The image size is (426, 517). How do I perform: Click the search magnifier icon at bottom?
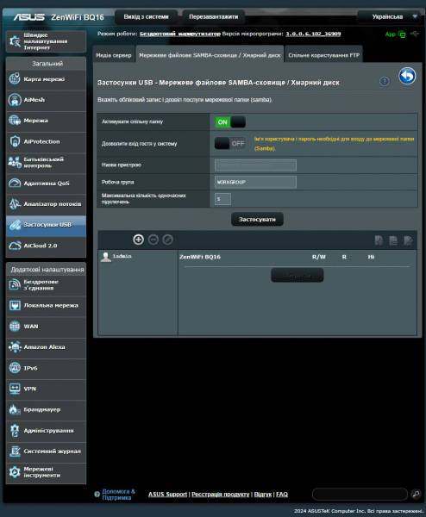click(x=416, y=494)
